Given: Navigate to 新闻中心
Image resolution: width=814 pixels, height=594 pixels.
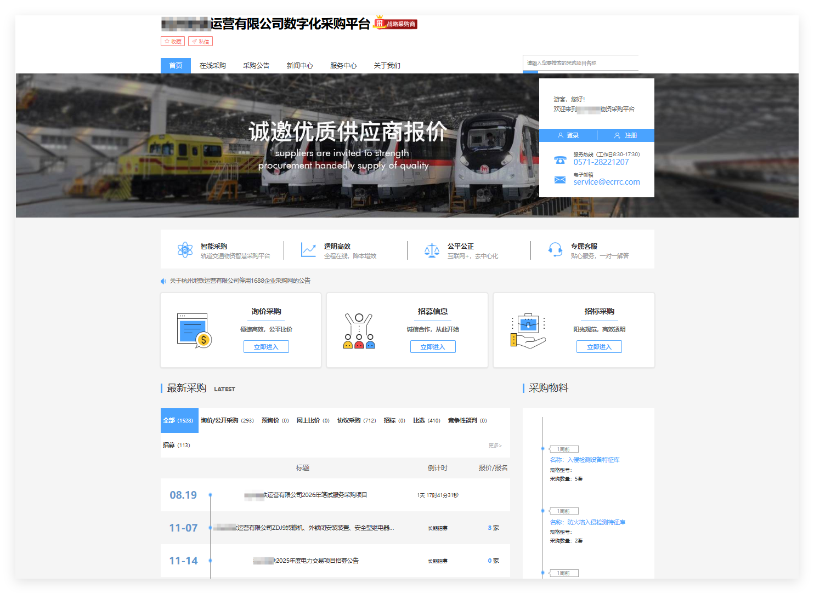Looking at the screenshot, I should (299, 66).
